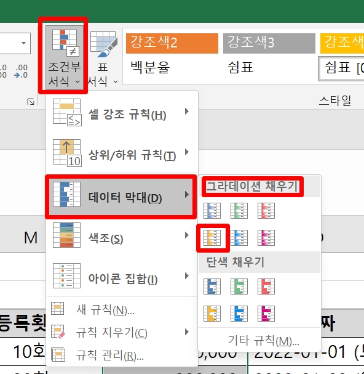
Task: Click the 규칙 지우기 eraser icon
Action: [58, 331]
